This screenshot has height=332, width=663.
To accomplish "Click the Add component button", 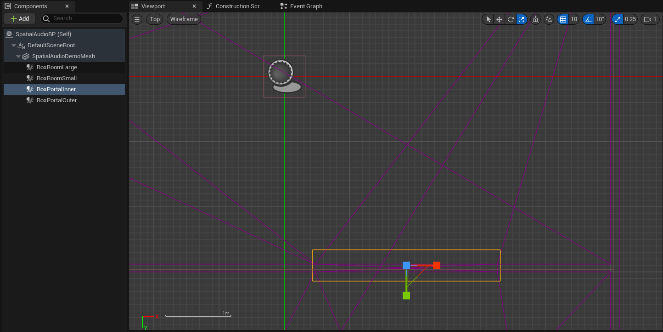I will tap(20, 19).
